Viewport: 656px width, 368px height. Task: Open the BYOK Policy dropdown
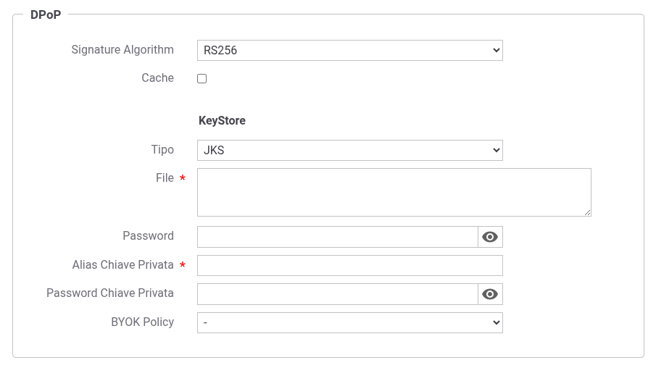click(x=349, y=322)
